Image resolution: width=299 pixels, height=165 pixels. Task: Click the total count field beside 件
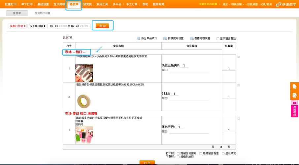pyautogui.click(x=221, y=147)
